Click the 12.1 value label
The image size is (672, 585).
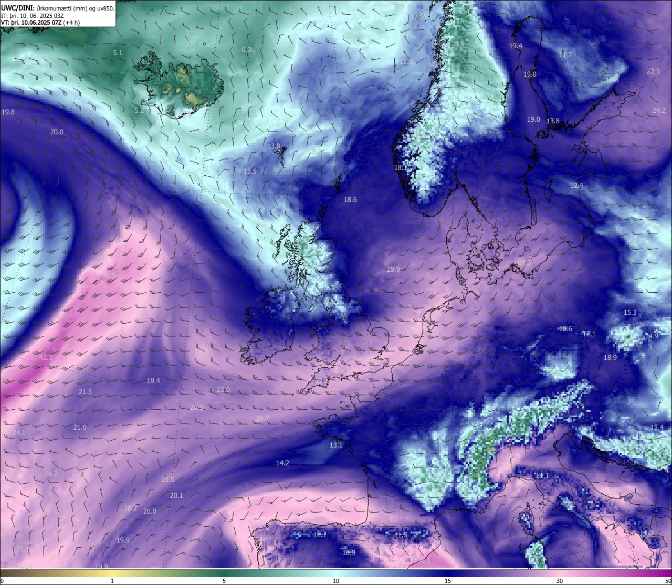point(589,334)
